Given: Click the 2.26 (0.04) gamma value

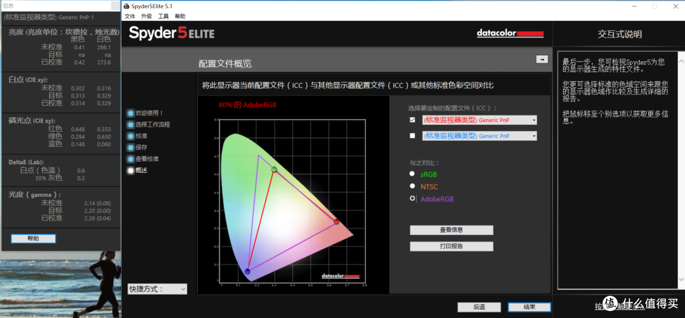Looking at the screenshot, I should tap(98, 218).
